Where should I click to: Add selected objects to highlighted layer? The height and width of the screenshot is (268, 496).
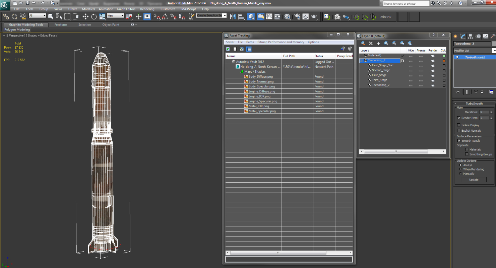379,44
